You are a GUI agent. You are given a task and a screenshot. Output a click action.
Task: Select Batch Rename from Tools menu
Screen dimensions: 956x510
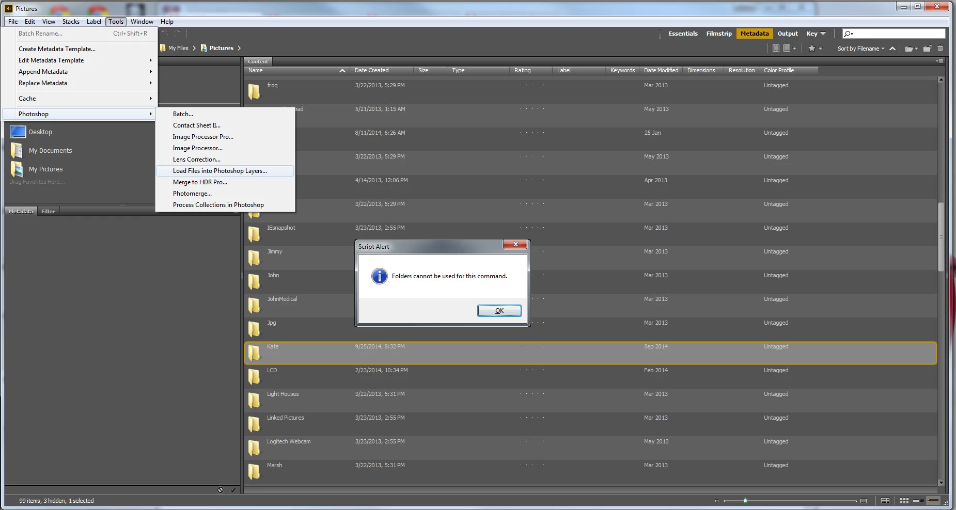80,34
